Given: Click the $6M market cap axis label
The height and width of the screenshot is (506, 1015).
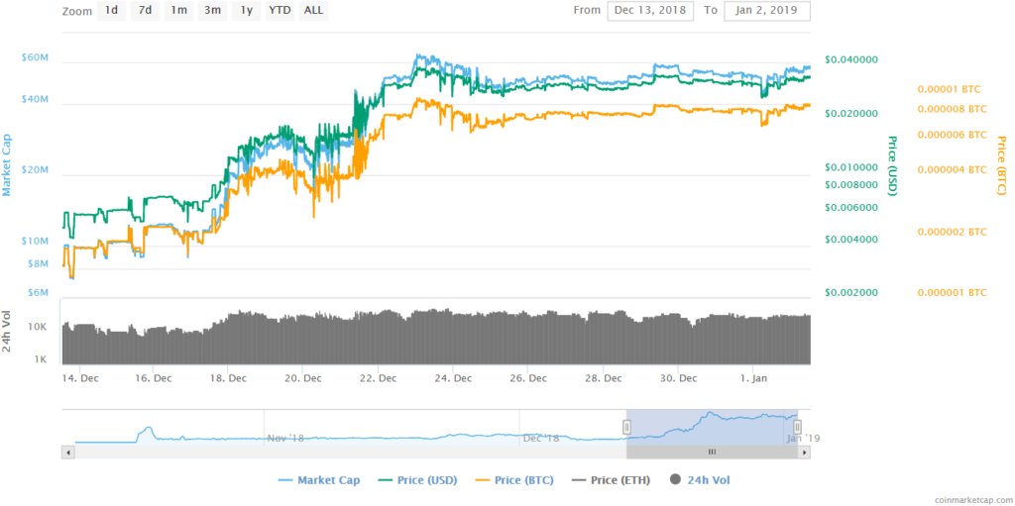Looking at the screenshot, I should (x=38, y=292).
